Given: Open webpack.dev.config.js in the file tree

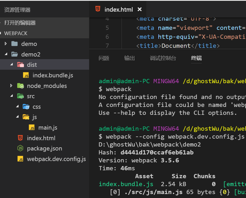Looking at the screenshot, I should click(56, 159).
